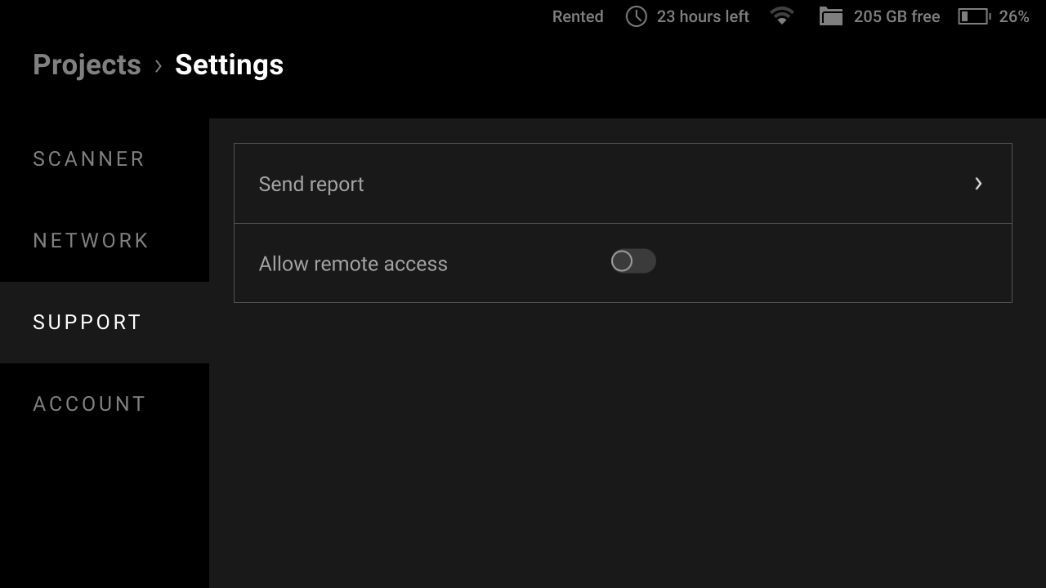1046x588 pixels.
Task: Click the 23 hours left text
Action: tap(703, 16)
